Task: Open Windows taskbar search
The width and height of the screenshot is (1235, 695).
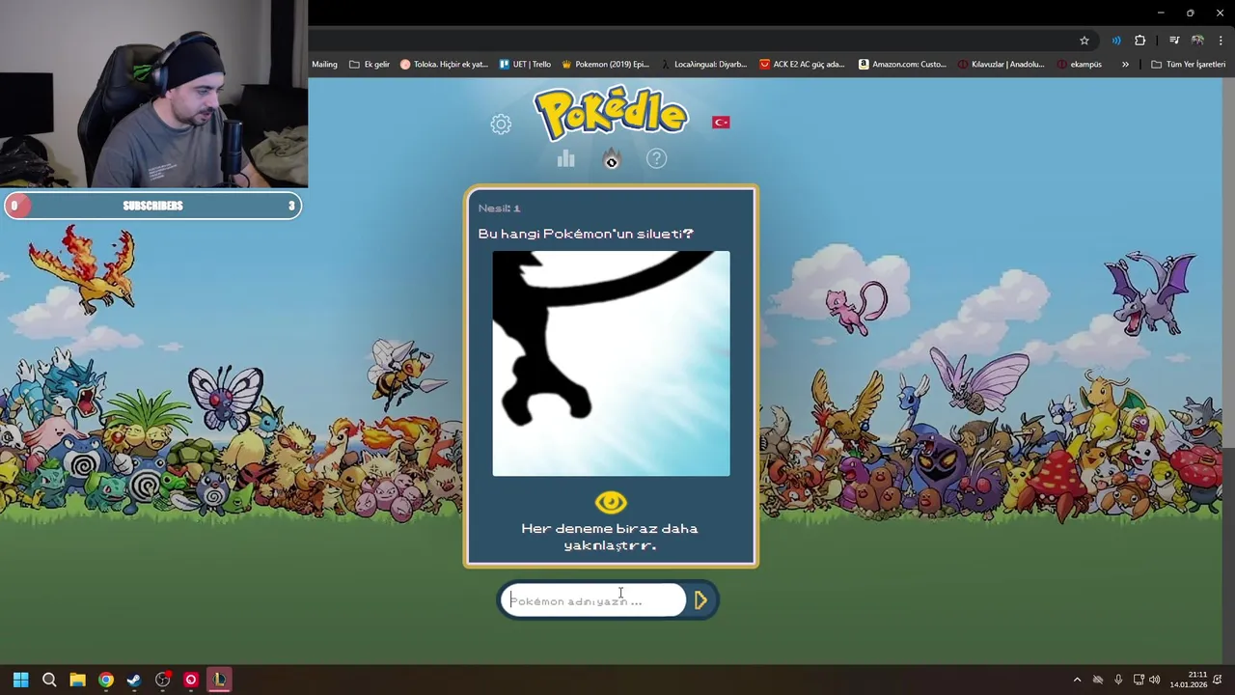Action: click(49, 680)
